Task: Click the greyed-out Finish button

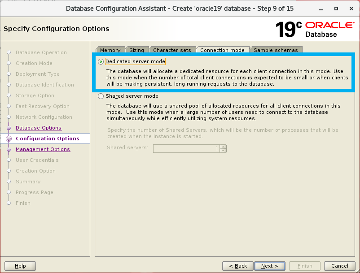Action: [x=305, y=266]
